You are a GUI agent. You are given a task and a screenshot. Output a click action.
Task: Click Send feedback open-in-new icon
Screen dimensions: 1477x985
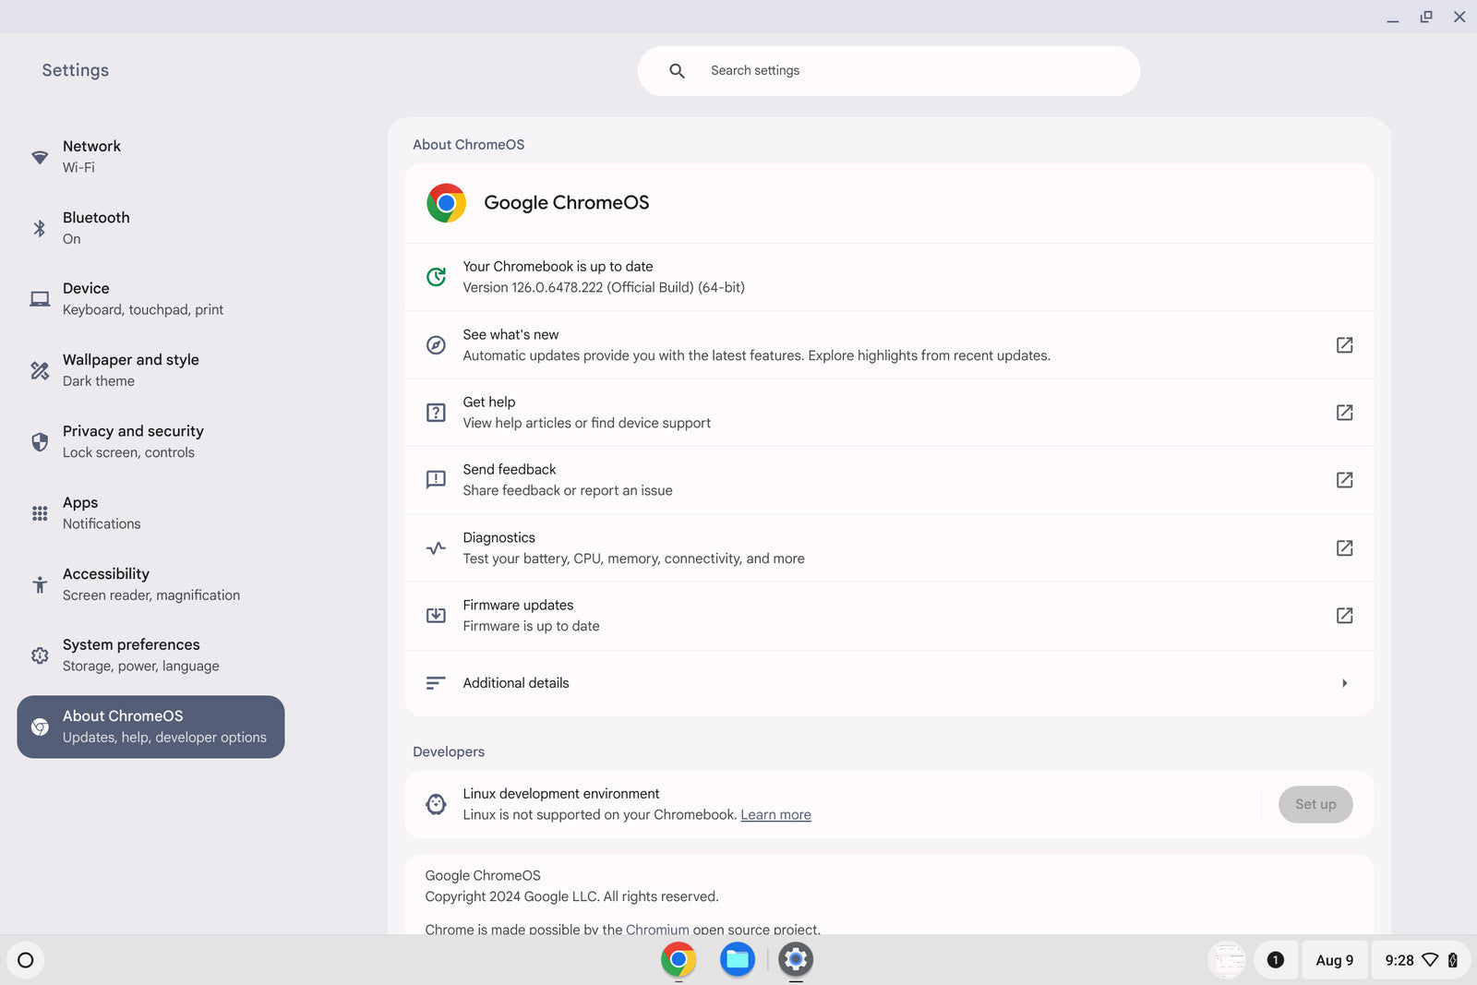1344,480
